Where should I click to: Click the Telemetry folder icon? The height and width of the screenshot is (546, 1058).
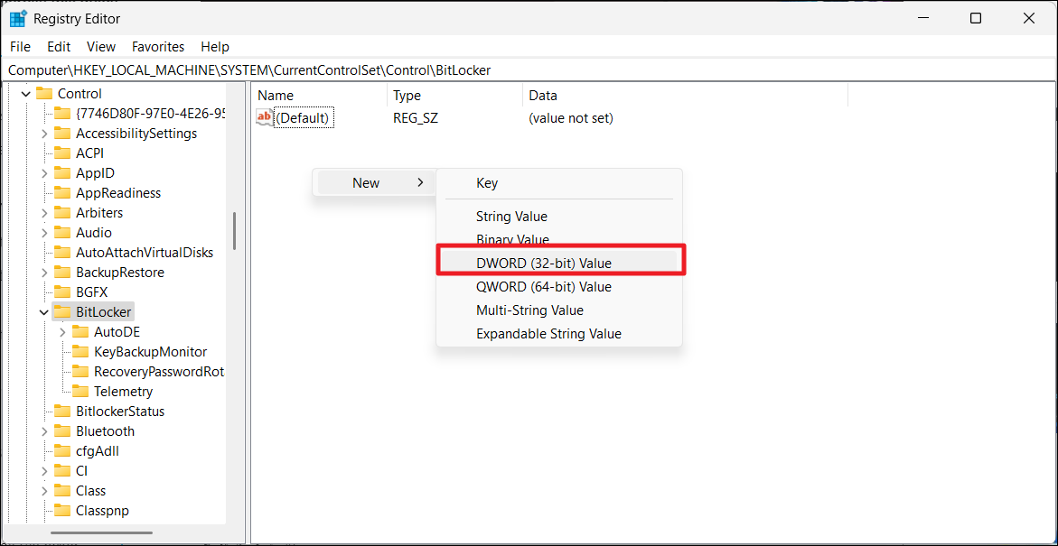click(x=80, y=392)
